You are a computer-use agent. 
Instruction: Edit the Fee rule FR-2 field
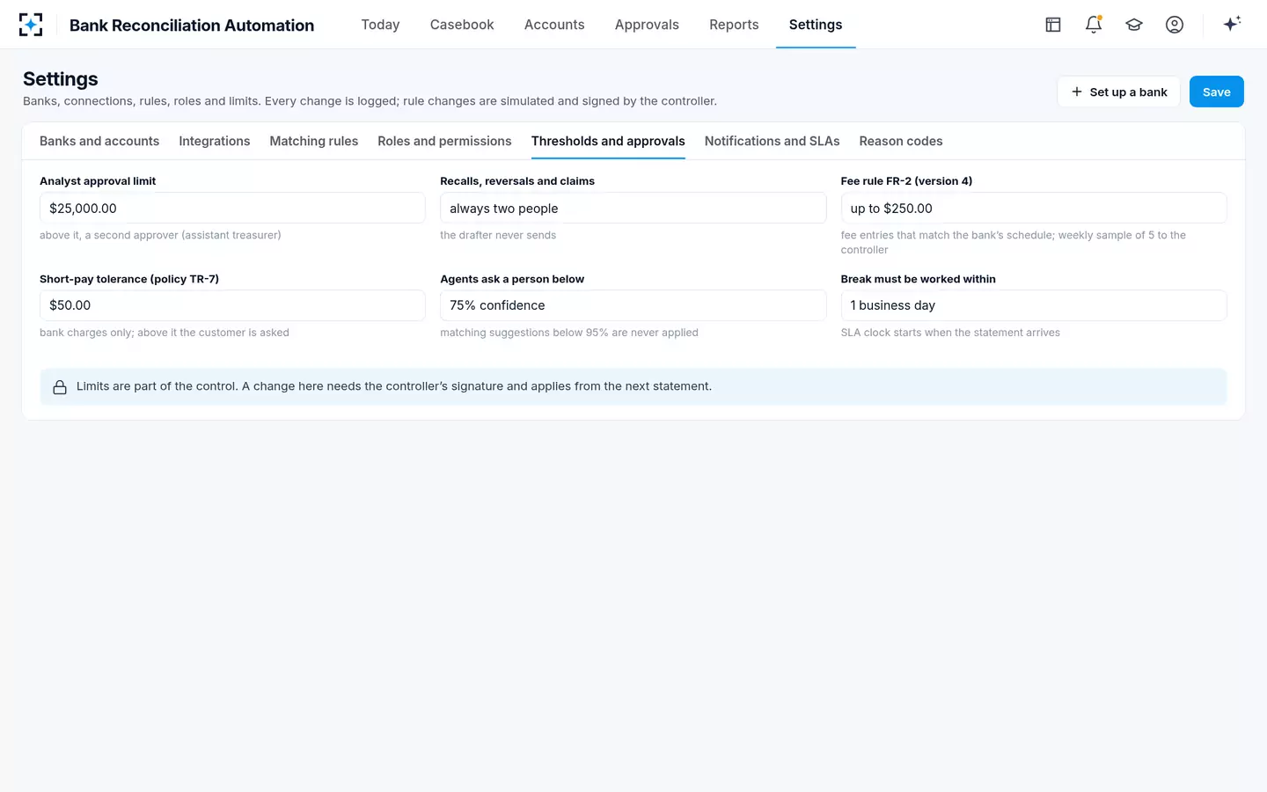point(1034,208)
